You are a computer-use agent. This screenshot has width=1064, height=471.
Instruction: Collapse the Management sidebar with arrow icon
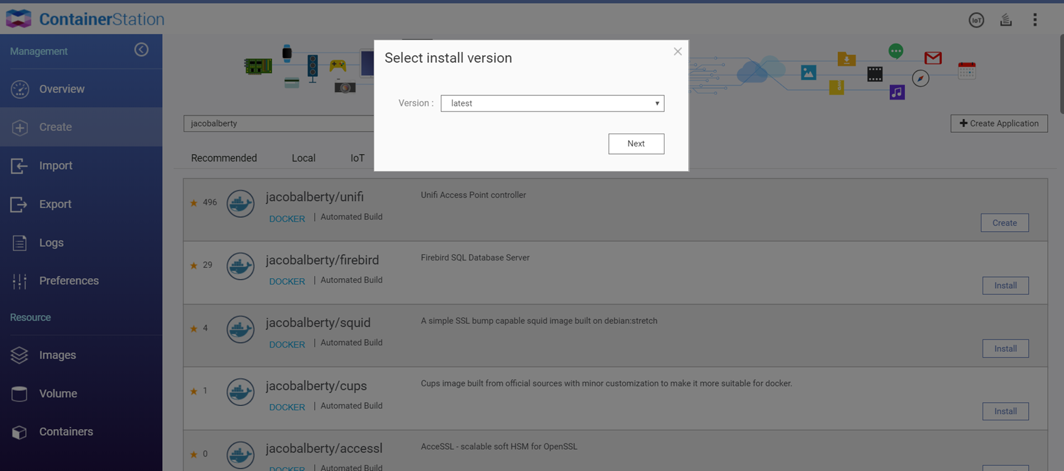pyautogui.click(x=142, y=50)
